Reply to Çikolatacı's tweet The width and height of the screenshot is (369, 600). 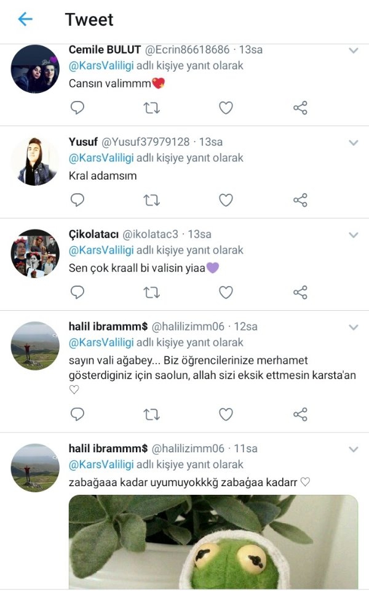[77, 292]
